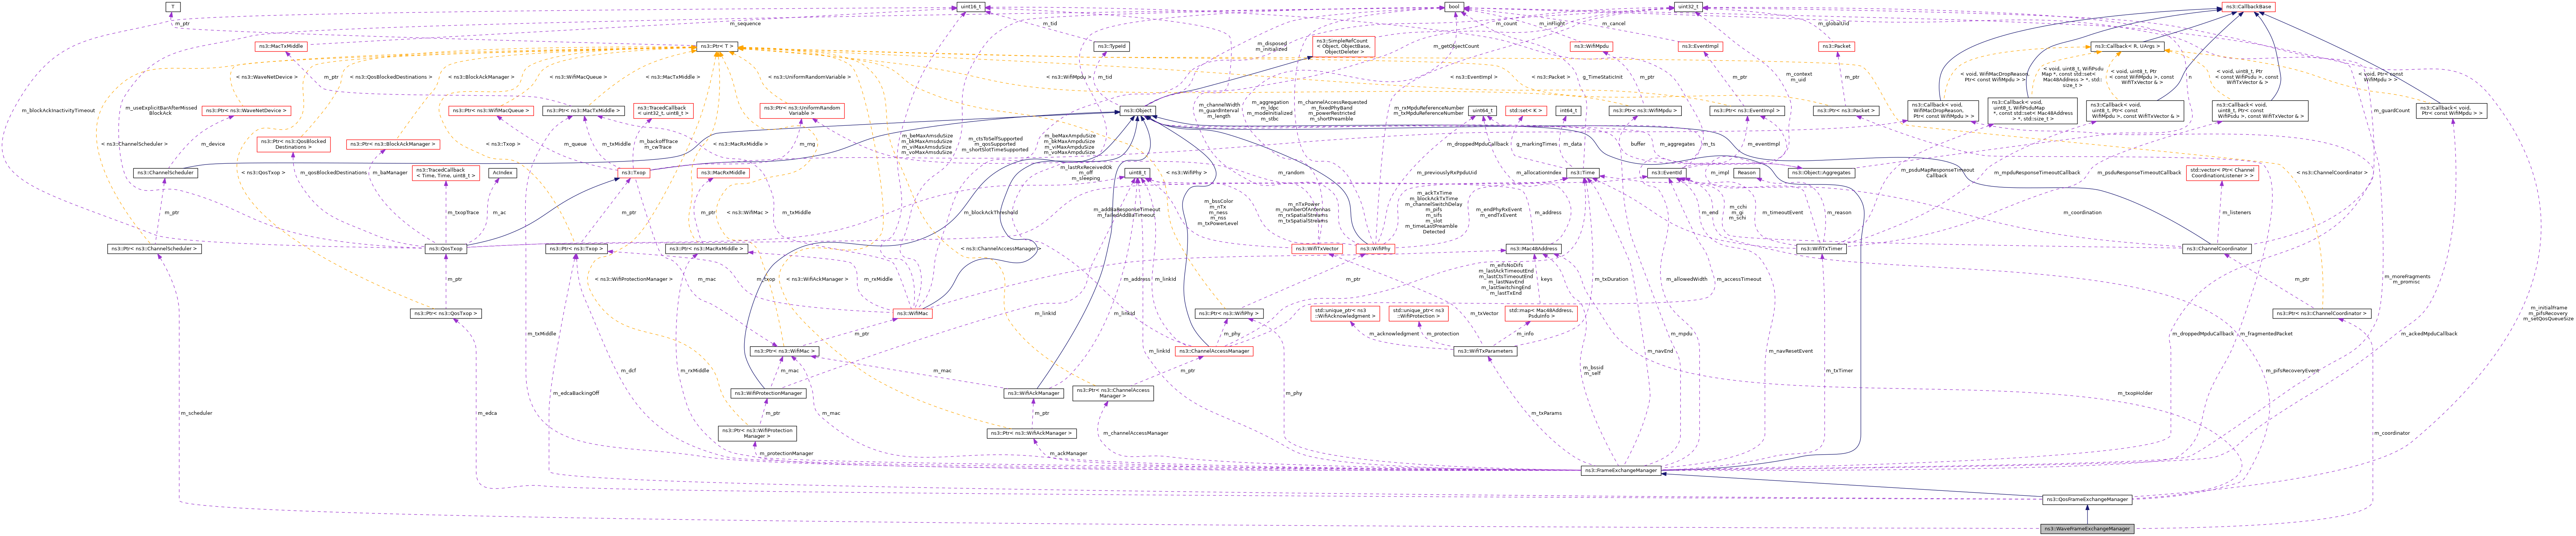
Task: Click ns3::TracedCallback< uint32_t, uint8_t > node
Action: coord(663,111)
